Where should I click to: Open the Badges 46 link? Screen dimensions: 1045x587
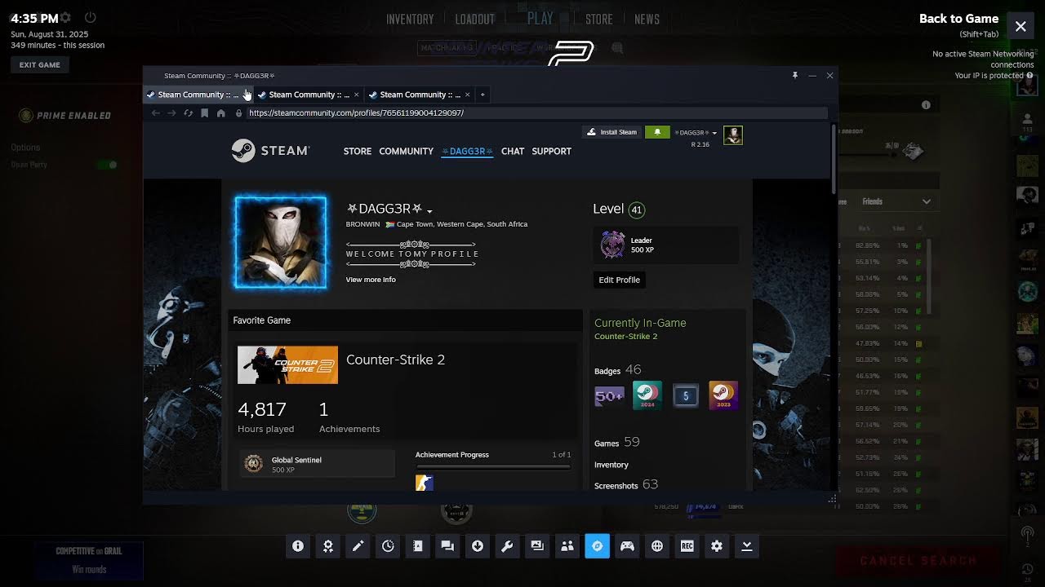tap(618, 370)
